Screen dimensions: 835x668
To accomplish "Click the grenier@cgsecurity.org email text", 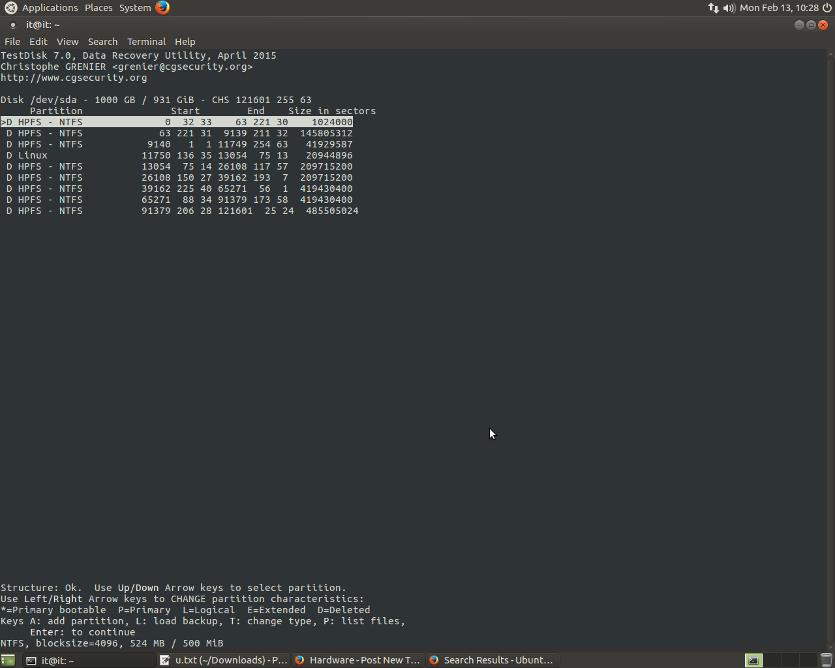I will [x=182, y=67].
